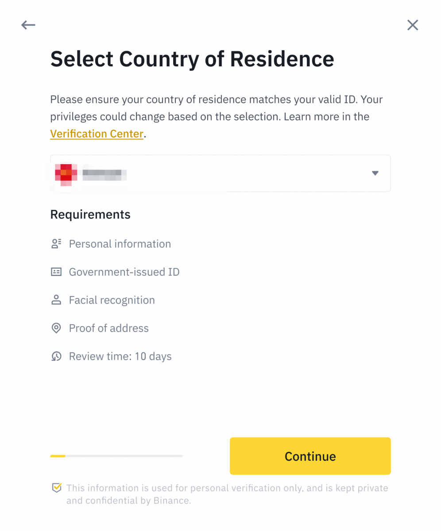Click the Requirements section label

click(90, 214)
